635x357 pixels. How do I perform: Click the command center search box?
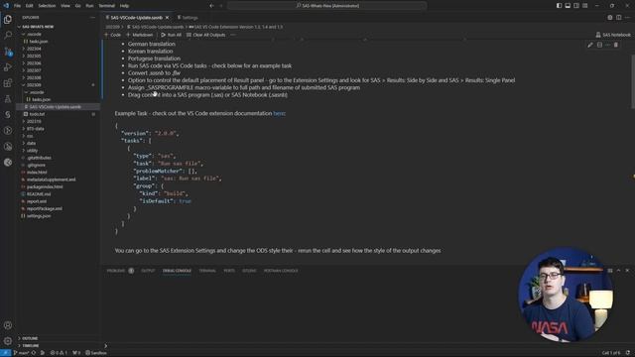point(326,6)
